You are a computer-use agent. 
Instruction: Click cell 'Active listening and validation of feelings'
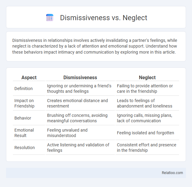[80, 148]
